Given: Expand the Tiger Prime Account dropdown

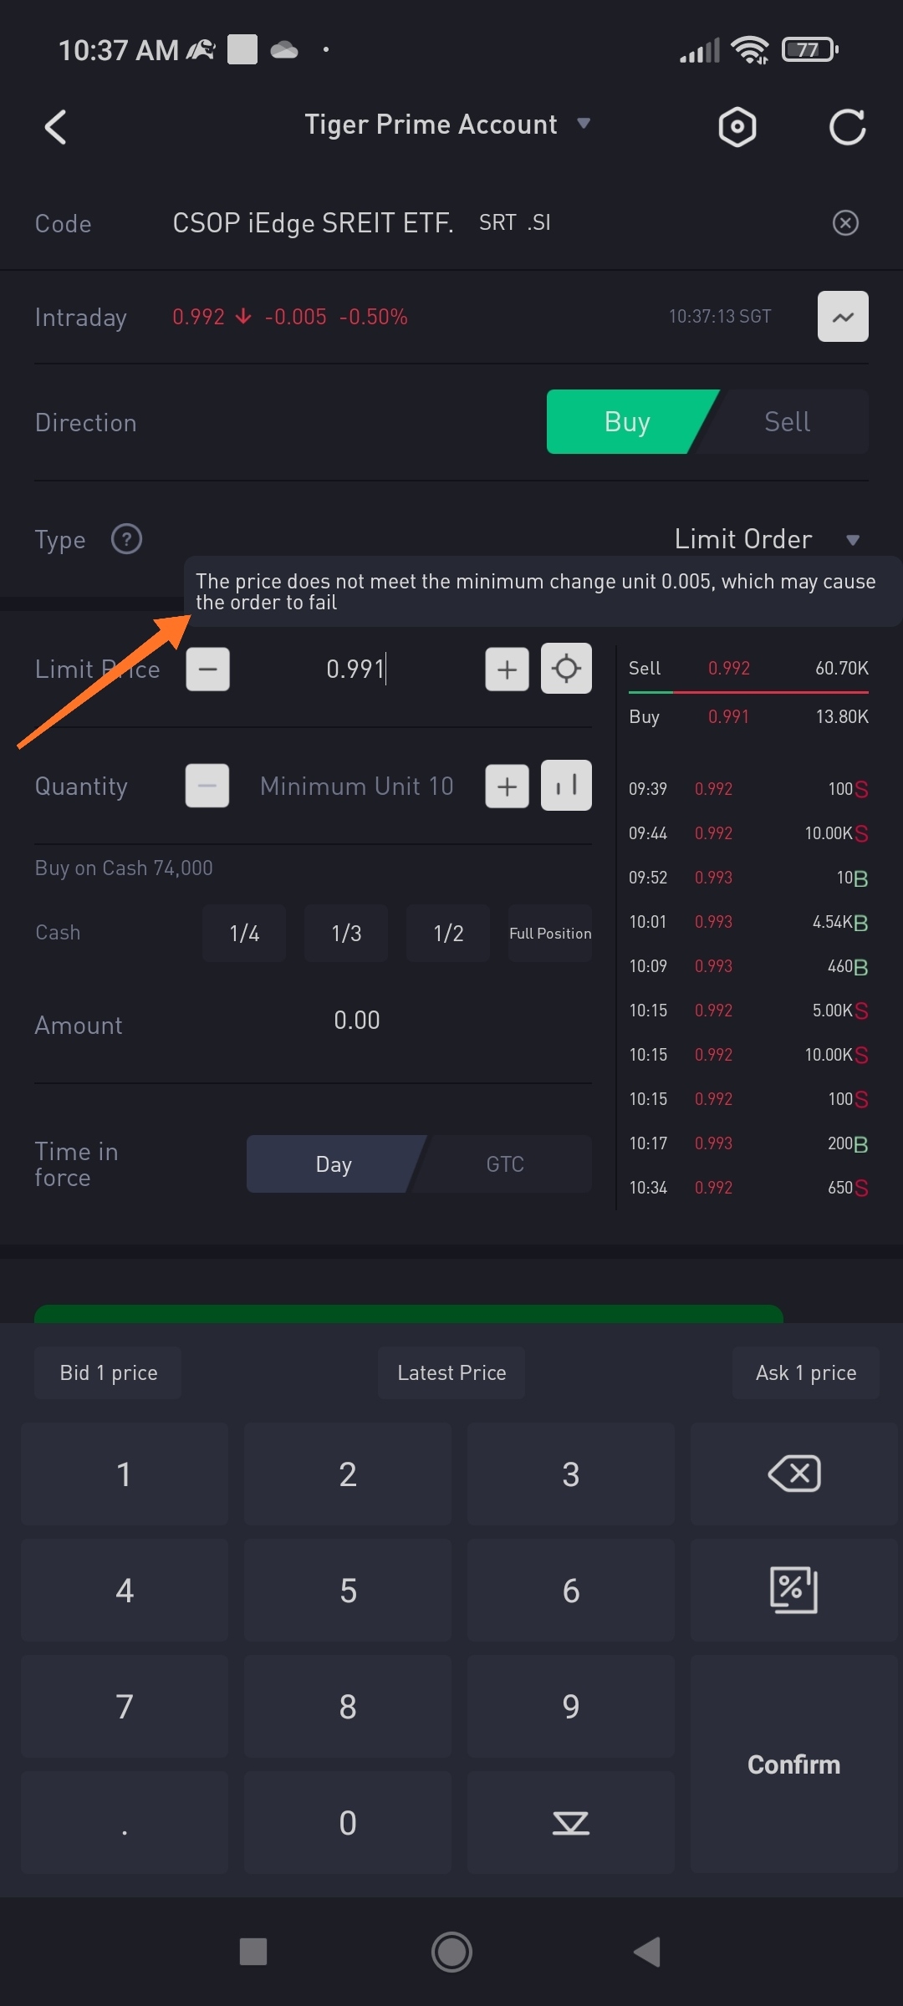Looking at the screenshot, I should pos(447,125).
